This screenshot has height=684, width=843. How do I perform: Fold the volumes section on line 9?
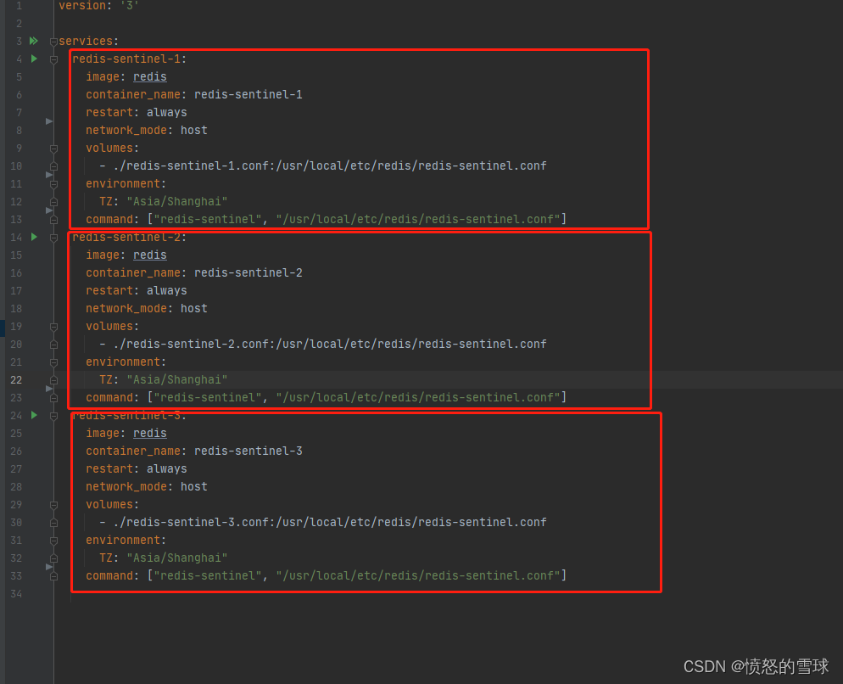[x=53, y=148]
